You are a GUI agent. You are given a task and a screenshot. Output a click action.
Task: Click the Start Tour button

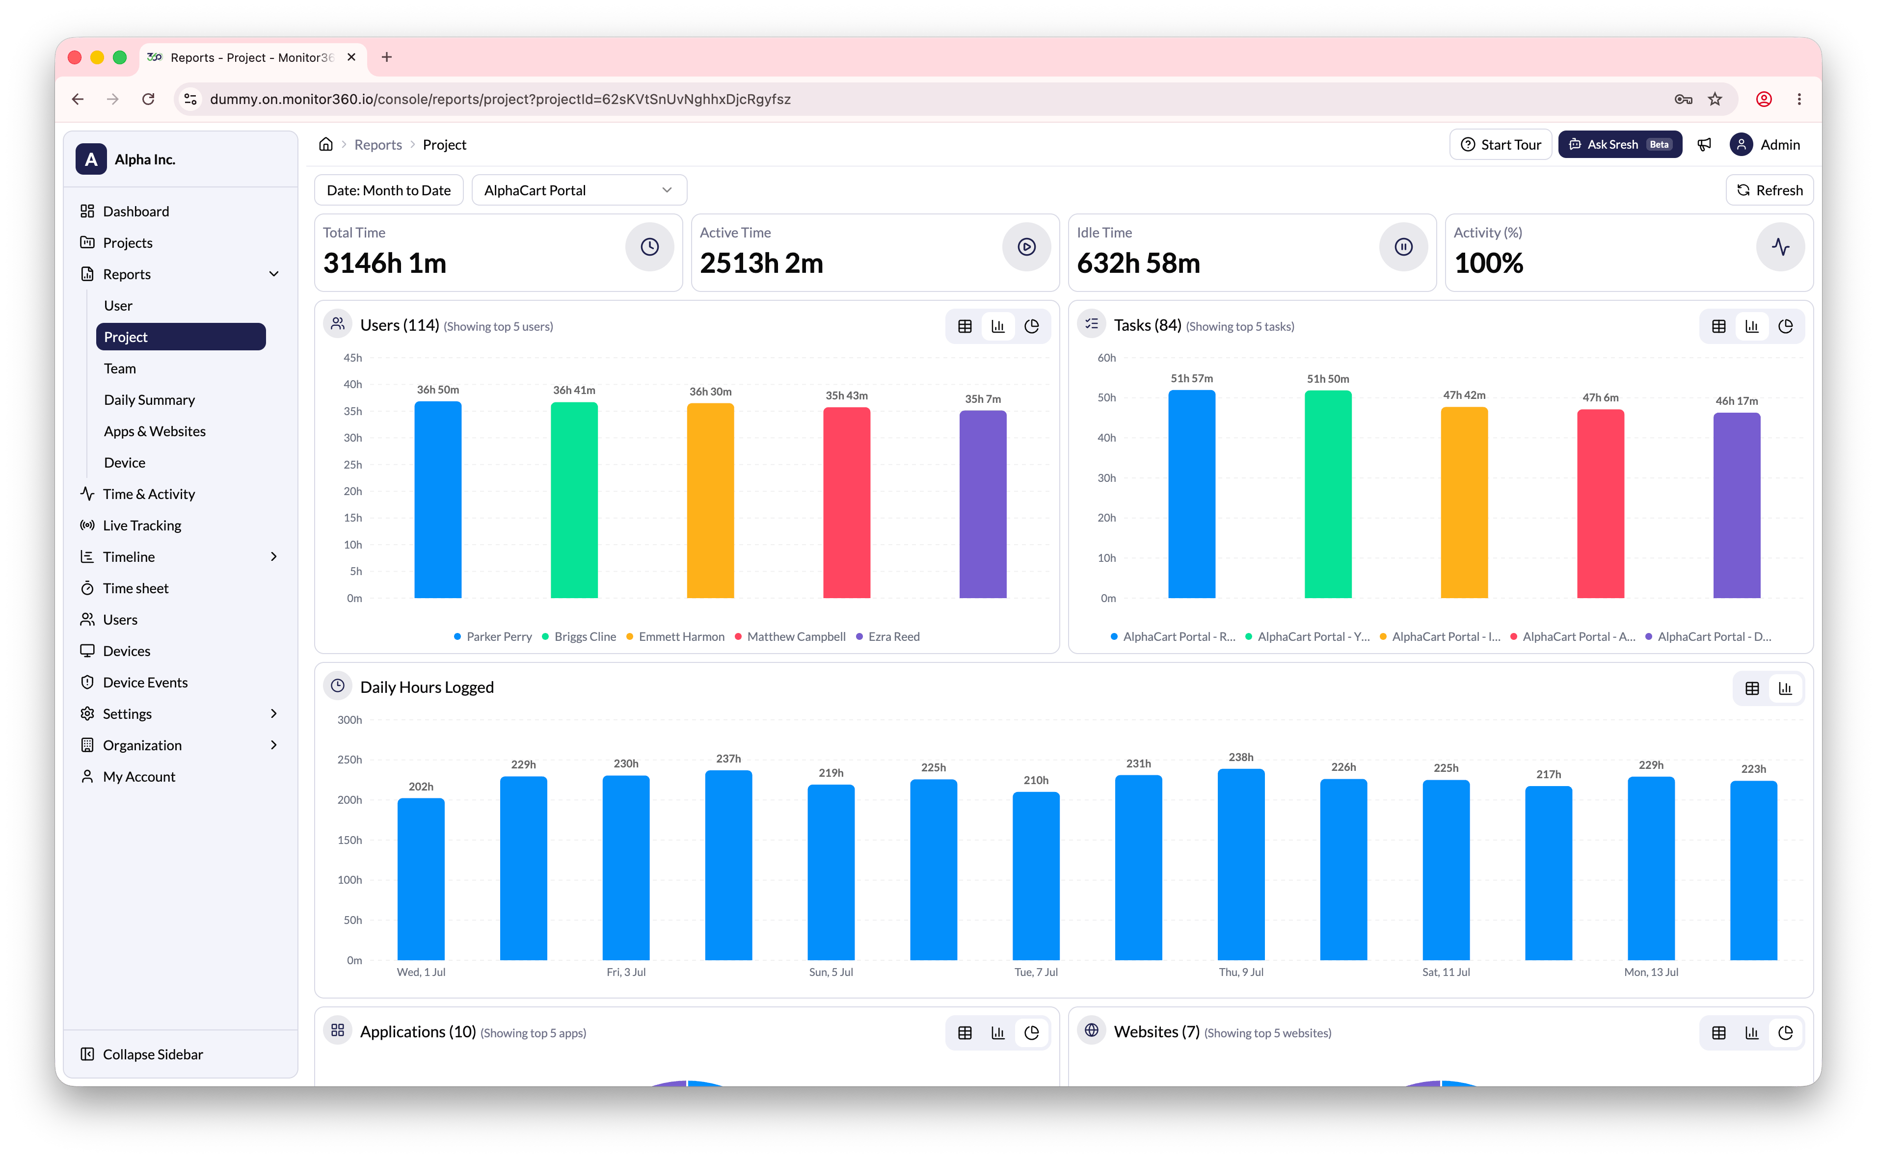pyautogui.click(x=1501, y=144)
